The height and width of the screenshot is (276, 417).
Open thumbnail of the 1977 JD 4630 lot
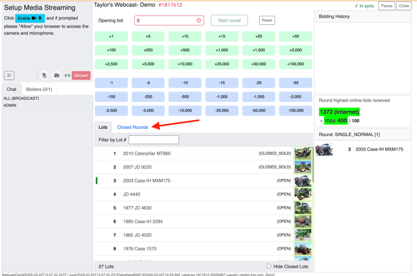coord(302,208)
